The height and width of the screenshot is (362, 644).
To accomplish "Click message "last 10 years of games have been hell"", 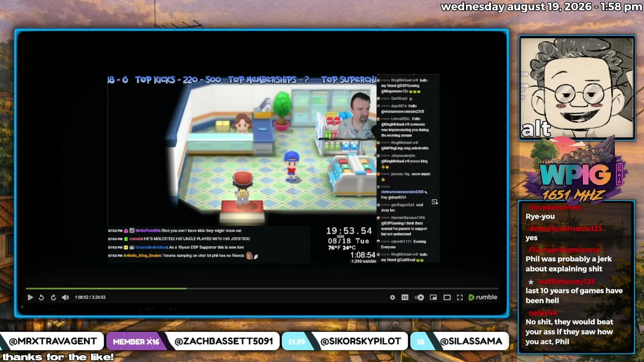I will 574,296.
